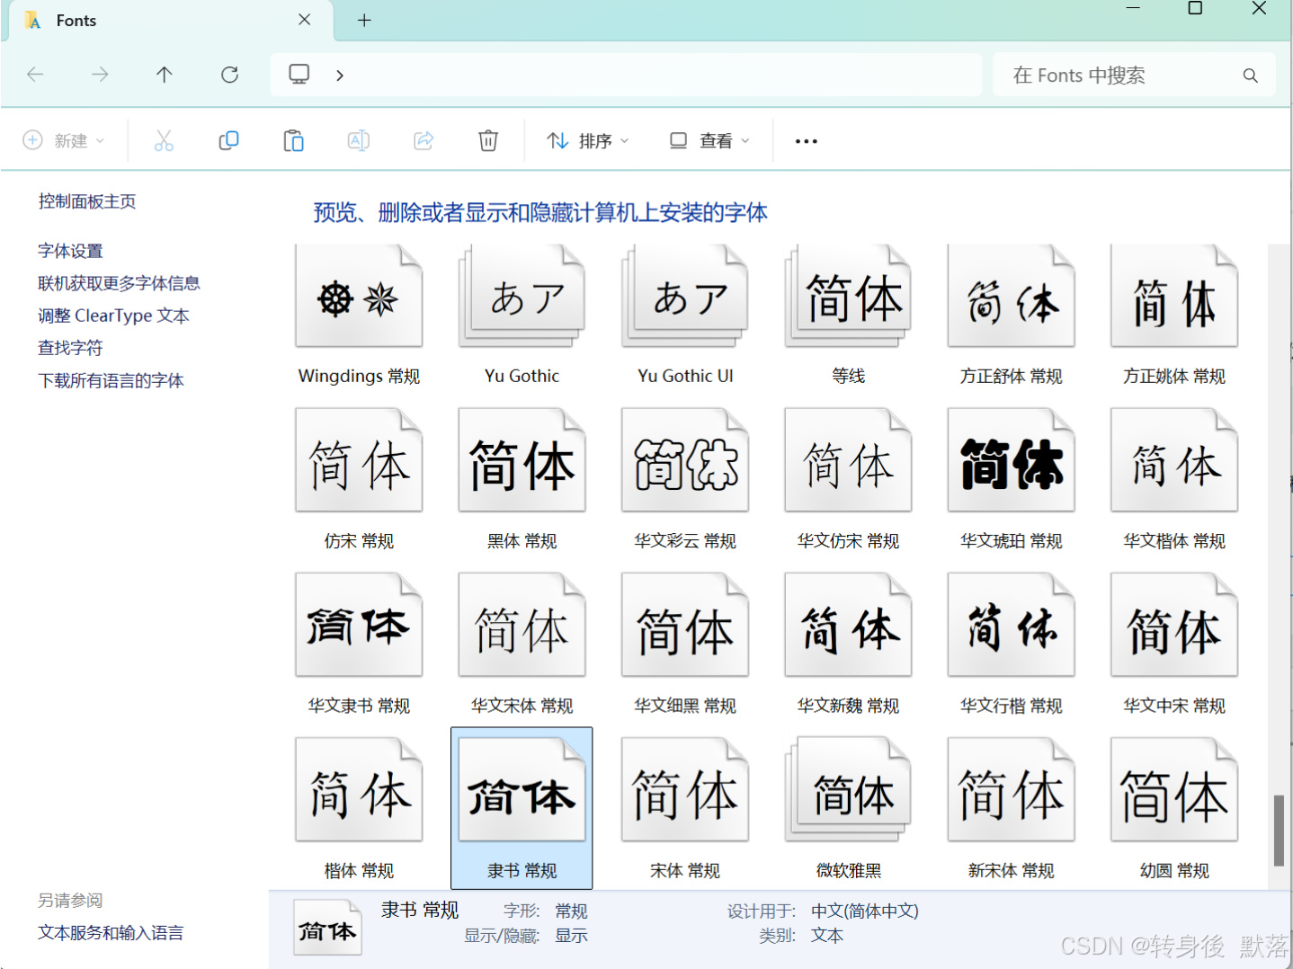Select the 方正舒体 常规 font
Screen dimensions: 1293x969
pos(1012,315)
